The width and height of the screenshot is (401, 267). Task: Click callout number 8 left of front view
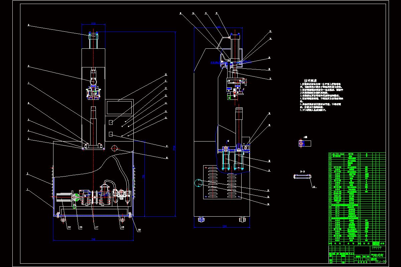[28, 66]
